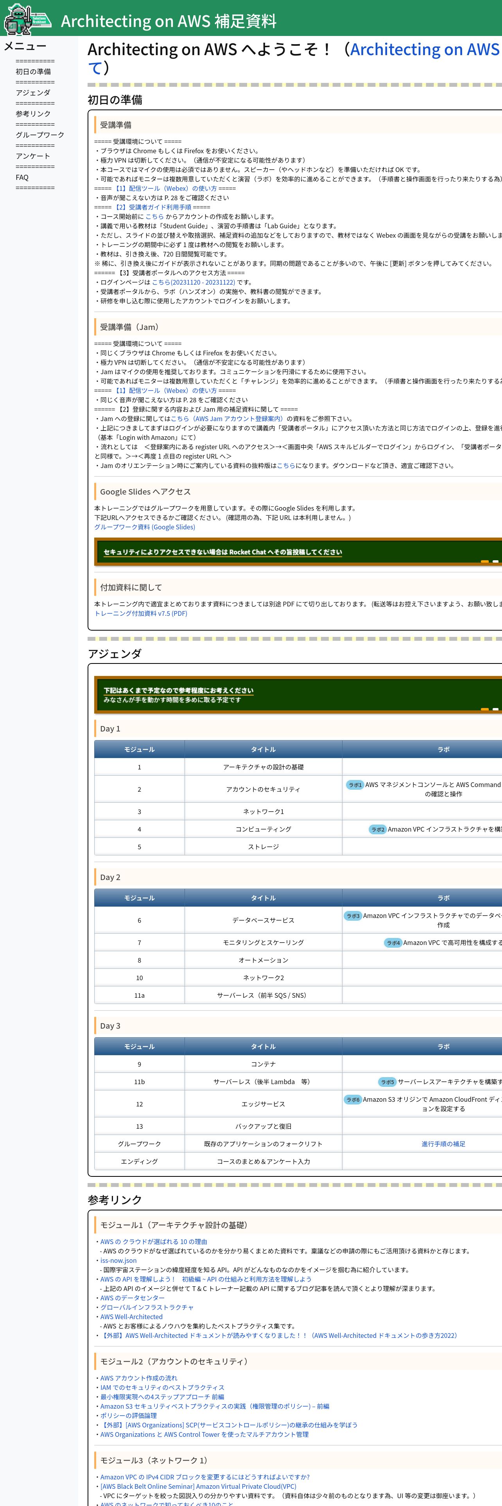Open Webex の使い方 link under 受講準備（Jam）
502x1506 pixels.
[x=165, y=391]
